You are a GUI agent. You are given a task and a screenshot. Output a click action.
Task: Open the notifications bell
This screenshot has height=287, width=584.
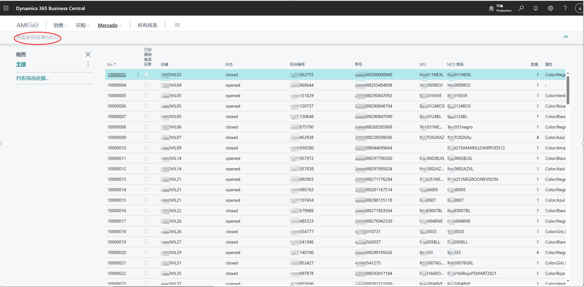[535, 8]
